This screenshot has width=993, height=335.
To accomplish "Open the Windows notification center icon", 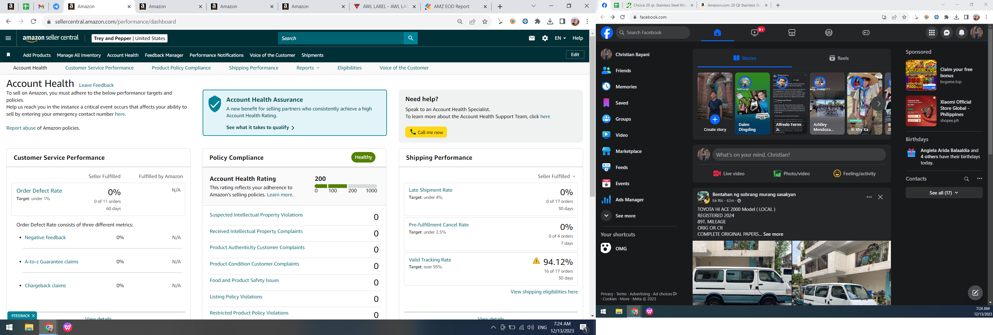I will (x=584, y=328).
